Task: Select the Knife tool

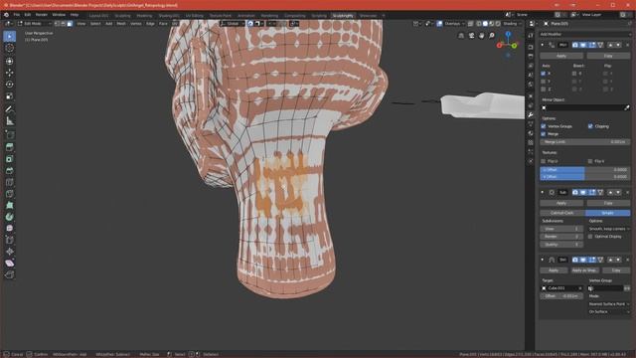Action: coord(10,194)
